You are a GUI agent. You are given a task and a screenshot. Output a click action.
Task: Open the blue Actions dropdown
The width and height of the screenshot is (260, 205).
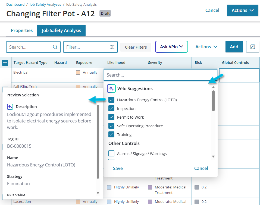click(242, 10)
